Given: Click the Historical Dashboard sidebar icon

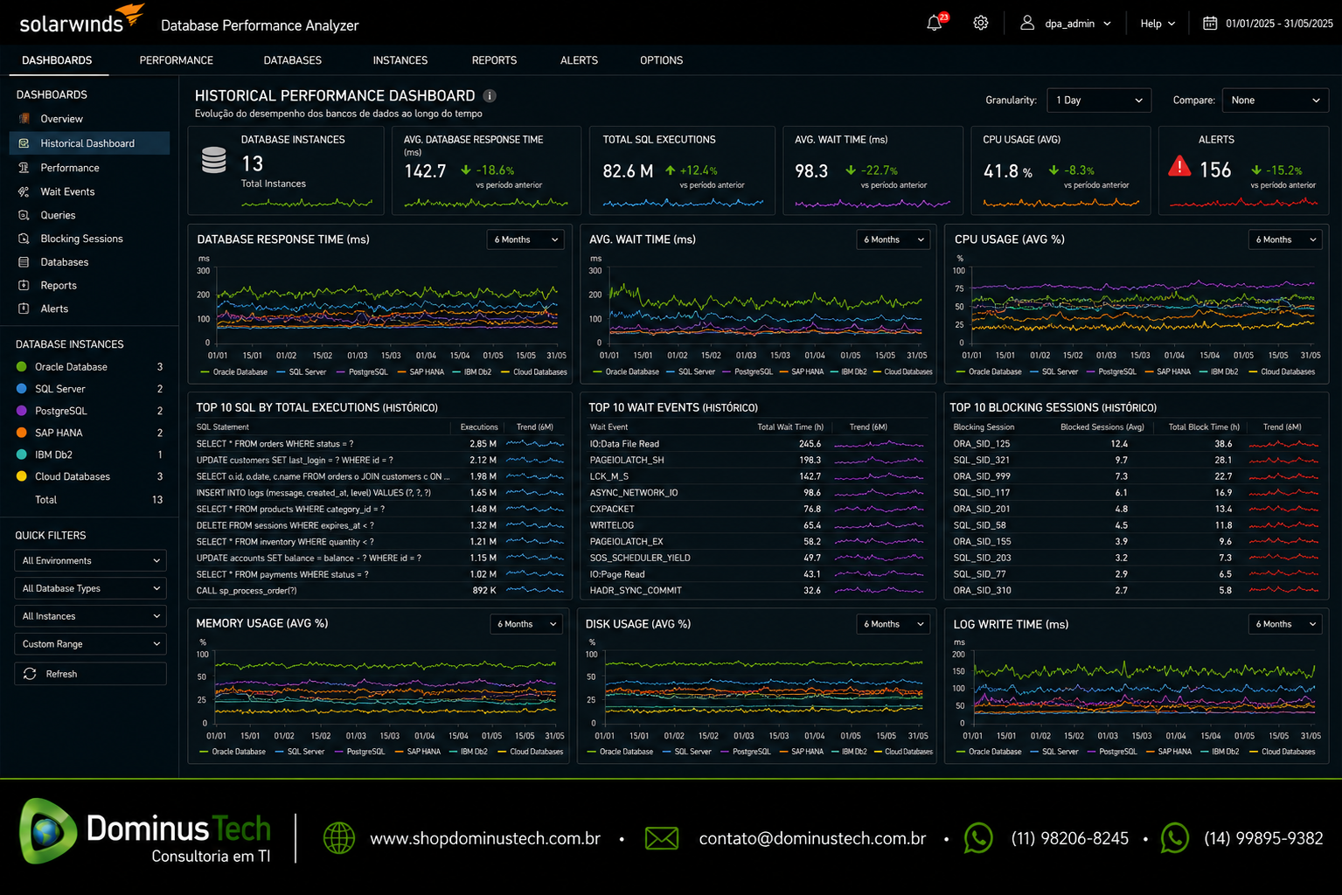Looking at the screenshot, I should (x=24, y=143).
